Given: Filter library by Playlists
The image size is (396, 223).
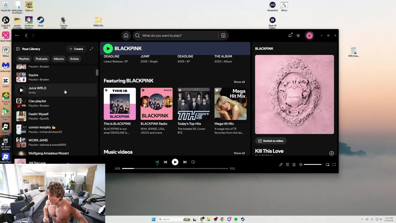Looking at the screenshot, I should click(x=24, y=59).
